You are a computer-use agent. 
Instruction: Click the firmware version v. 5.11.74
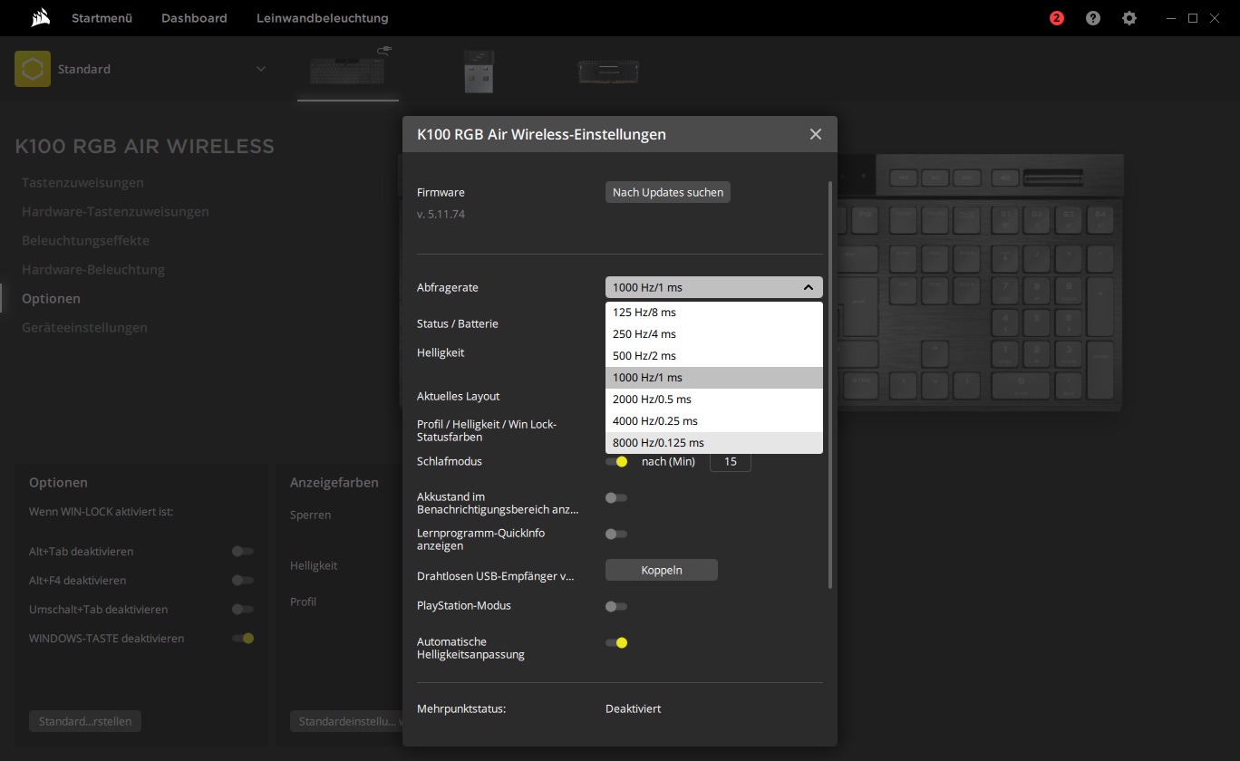tap(441, 215)
